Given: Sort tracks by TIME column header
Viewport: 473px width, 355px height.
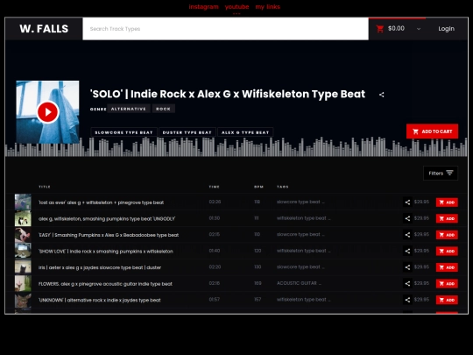Looking at the screenshot, I should coord(215,187).
